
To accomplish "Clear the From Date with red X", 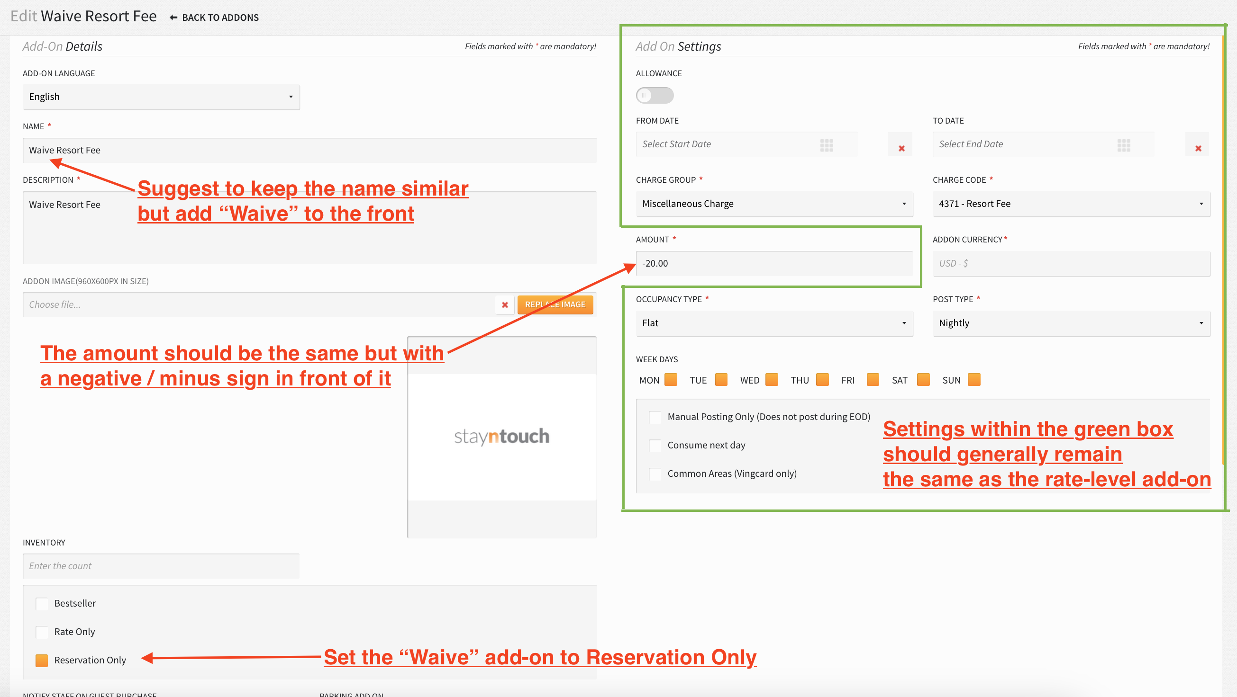I will tap(901, 148).
